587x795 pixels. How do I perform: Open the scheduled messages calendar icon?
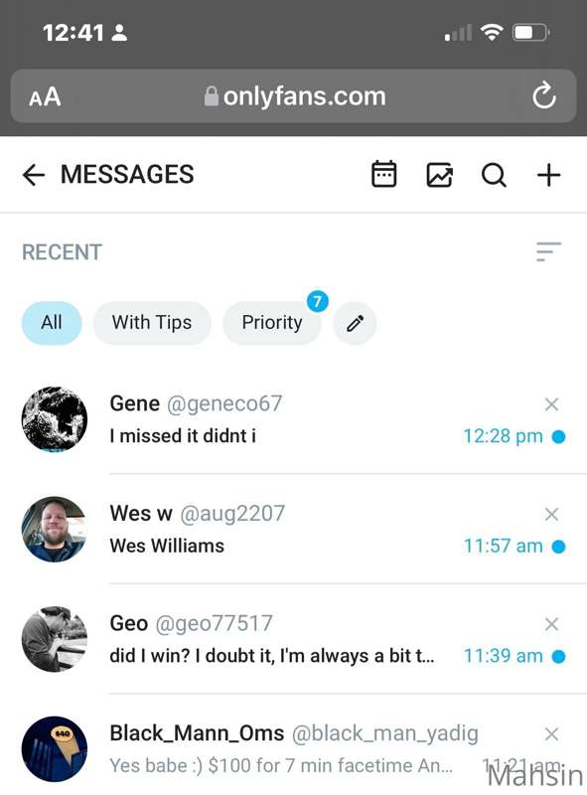coord(383,175)
